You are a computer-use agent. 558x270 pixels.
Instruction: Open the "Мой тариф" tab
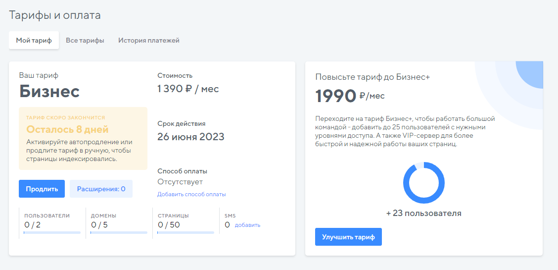(x=34, y=41)
